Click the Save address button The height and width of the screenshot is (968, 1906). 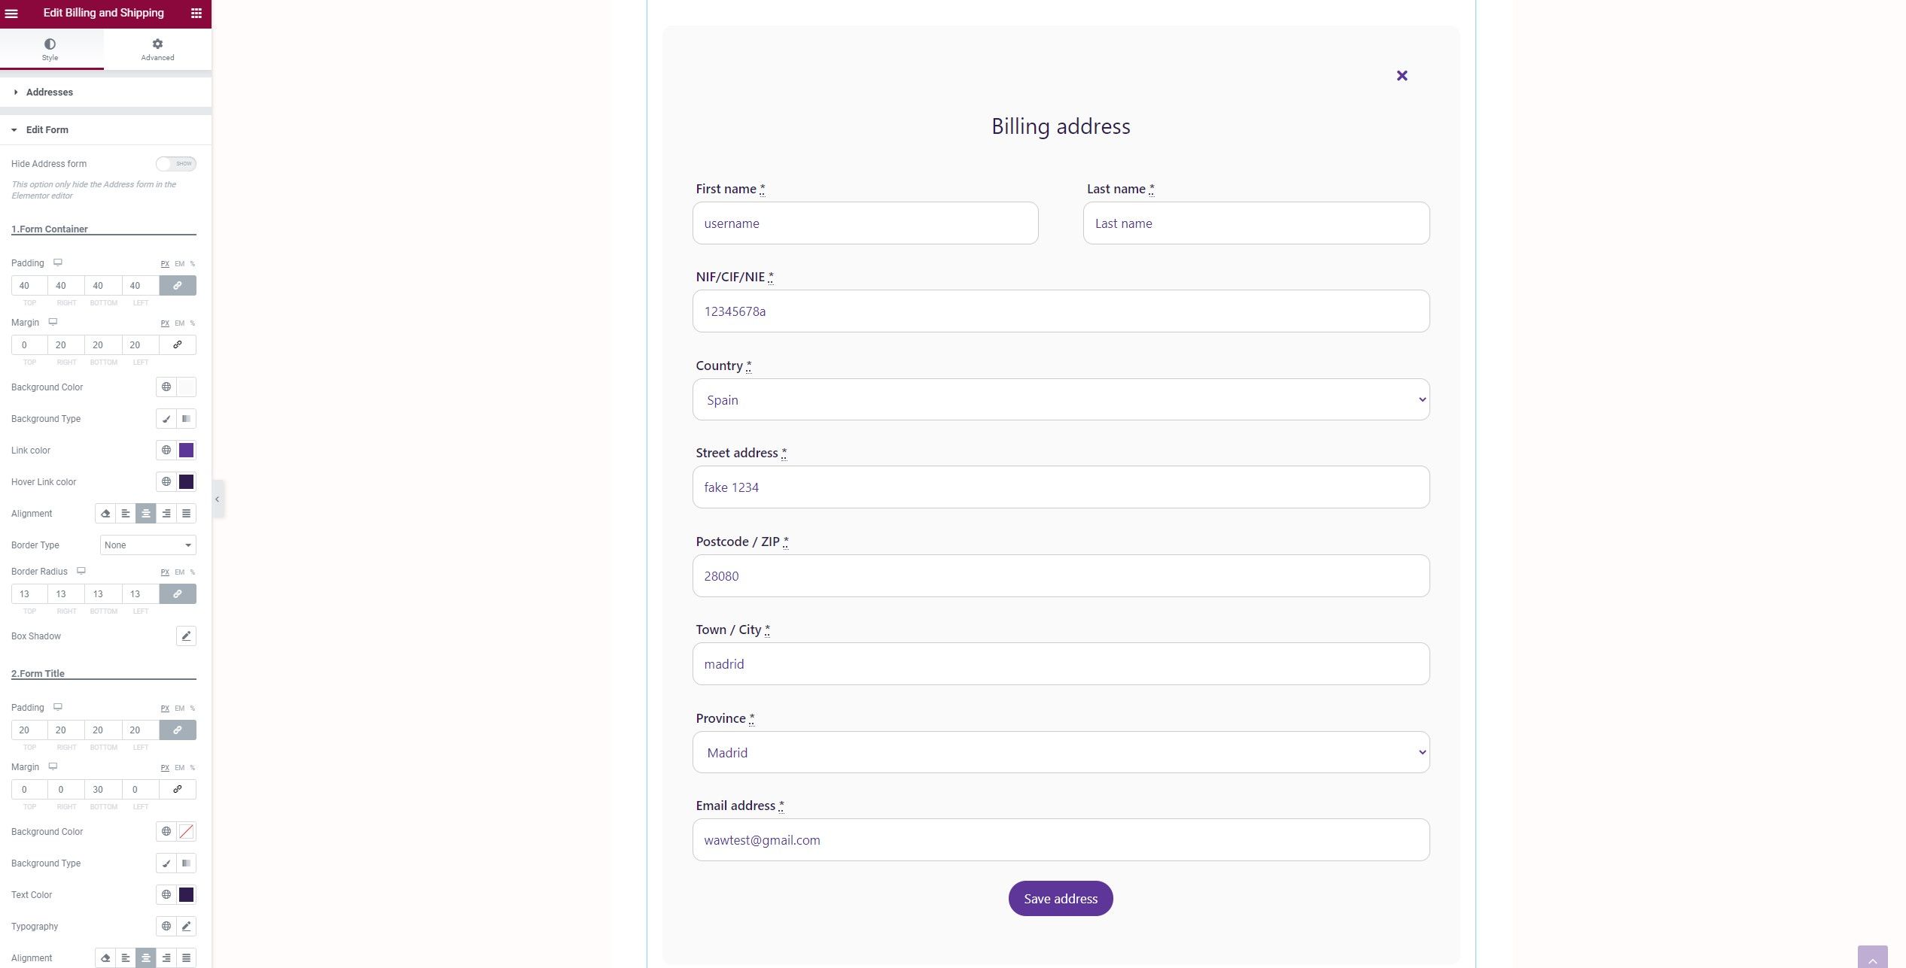[x=1061, y=899]
